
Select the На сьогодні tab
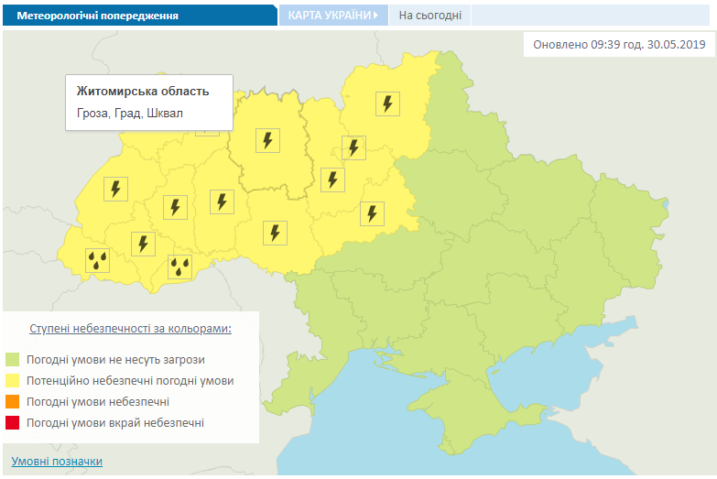pyautogui.click(x=429, y=16)
